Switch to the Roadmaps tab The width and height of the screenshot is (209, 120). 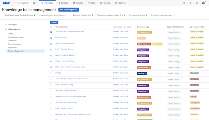point(121,3)
